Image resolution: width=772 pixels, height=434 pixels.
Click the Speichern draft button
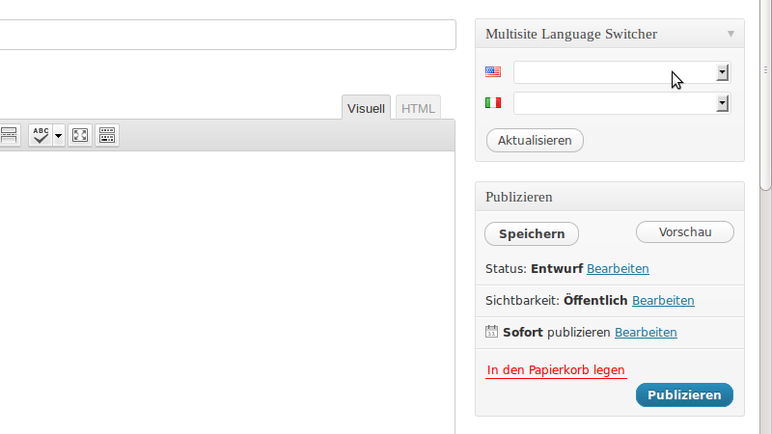pos(532,233)
